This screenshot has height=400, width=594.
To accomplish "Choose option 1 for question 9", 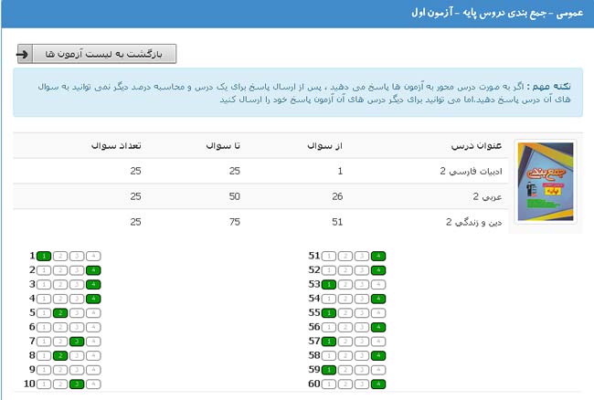I will pyautogui.click(x=43, y=370).
